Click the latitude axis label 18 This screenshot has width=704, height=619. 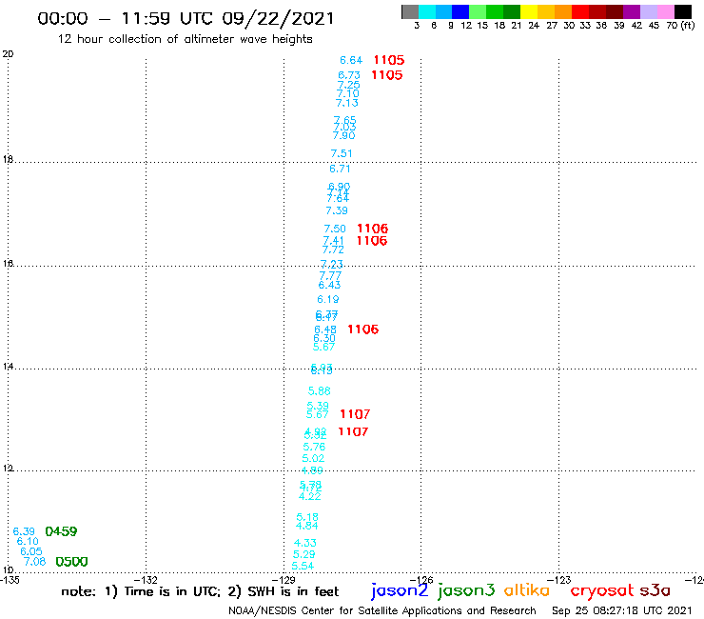(x=8, y=159)
